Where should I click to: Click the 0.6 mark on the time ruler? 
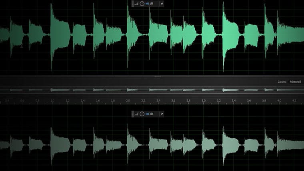[x=22, y=101]
